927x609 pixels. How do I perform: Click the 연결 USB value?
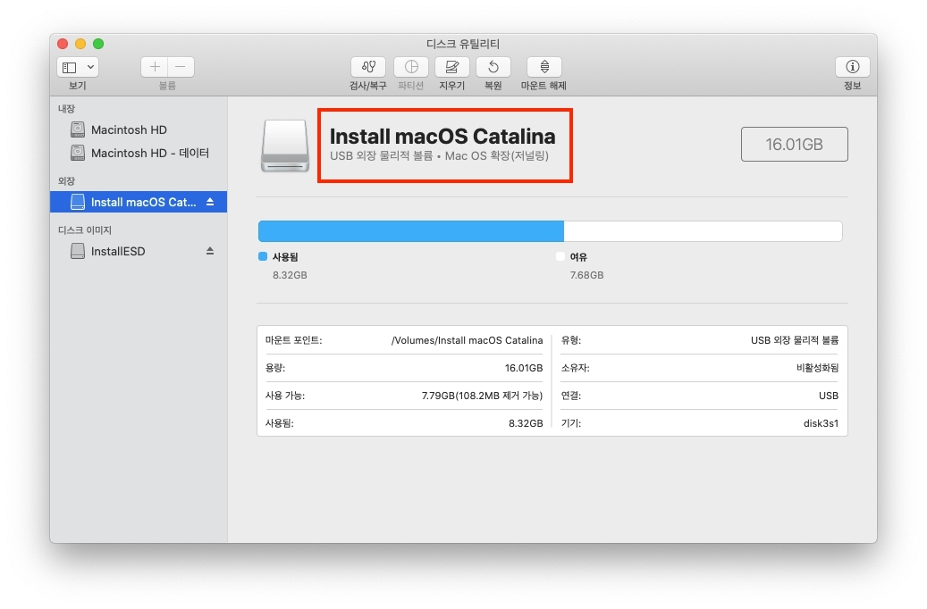tap(829, 396)
